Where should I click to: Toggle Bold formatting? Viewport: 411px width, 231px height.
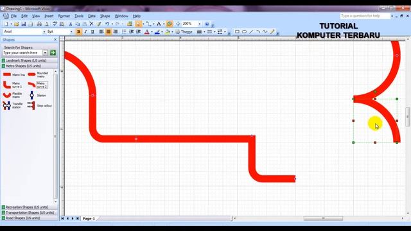pyautogui.click(x=78, y=31)
